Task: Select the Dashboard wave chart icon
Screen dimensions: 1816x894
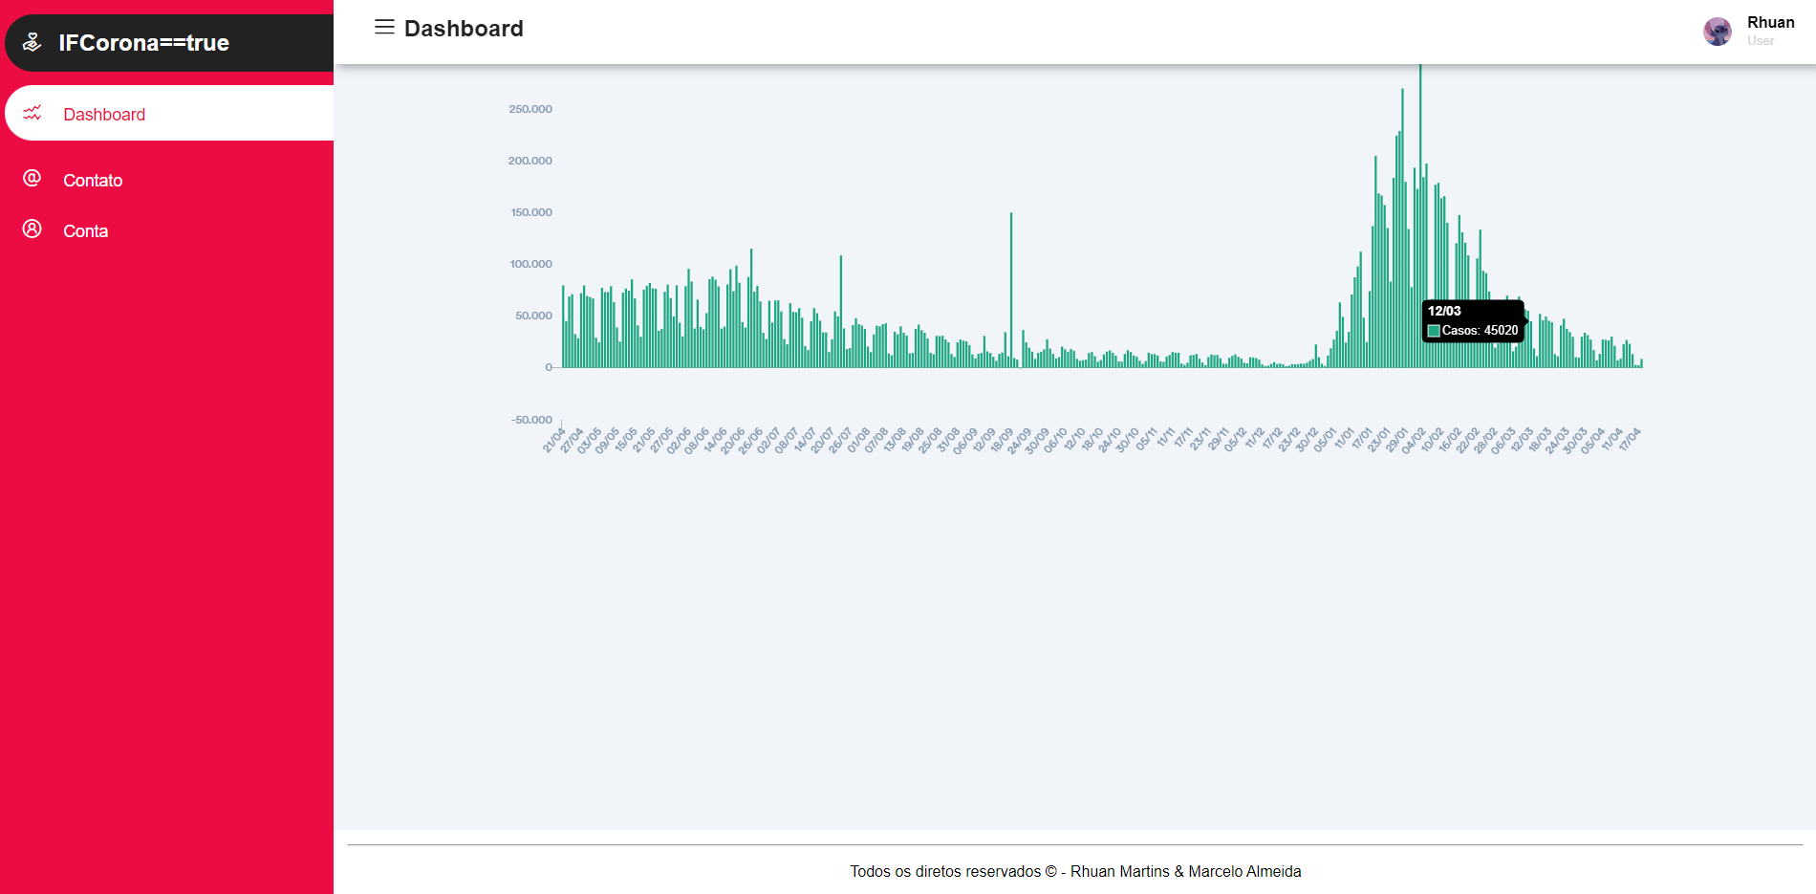Action: pyautogui.click(x=32, y=112)
